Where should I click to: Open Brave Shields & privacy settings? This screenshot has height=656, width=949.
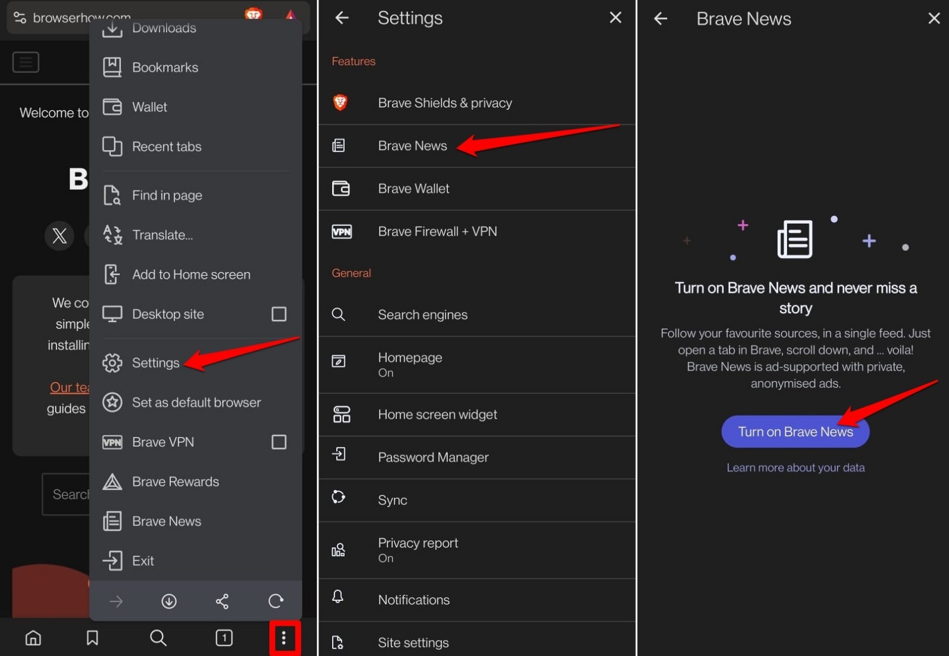(x=477, y=103)
